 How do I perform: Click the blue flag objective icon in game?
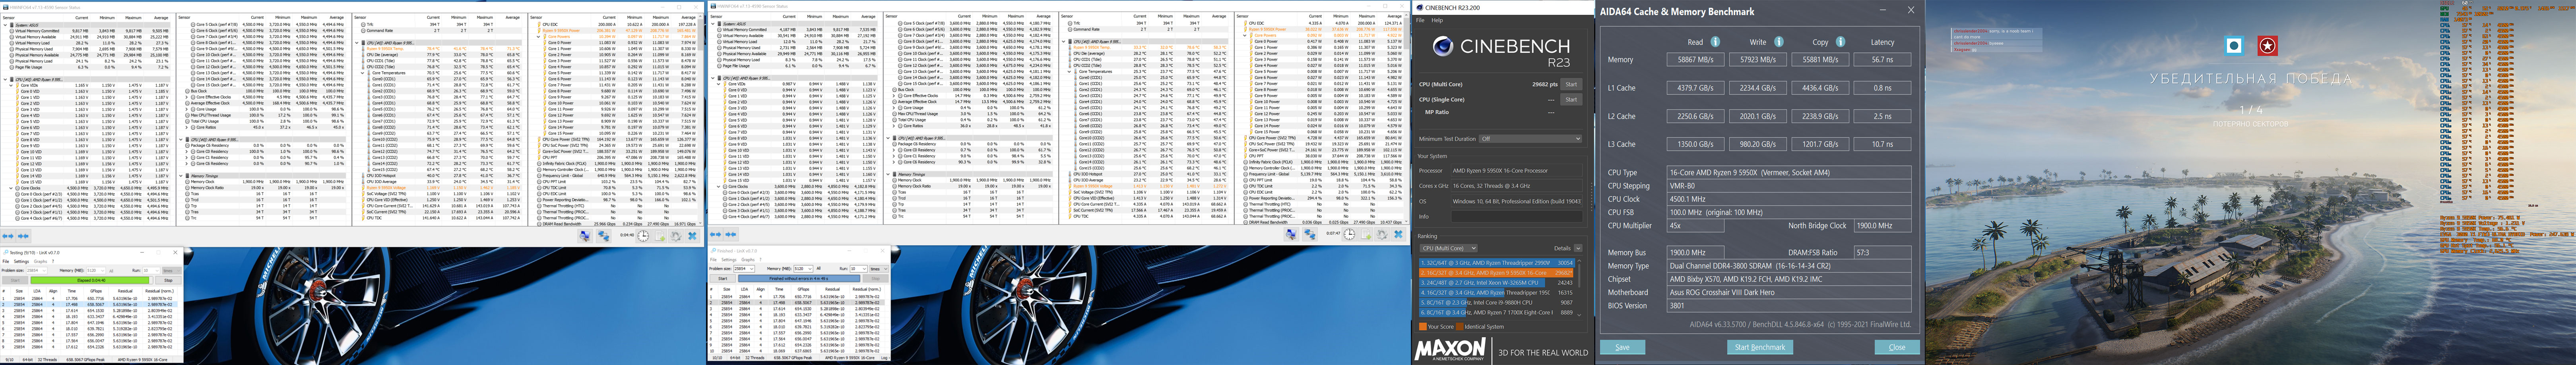tap(2234, 46)
